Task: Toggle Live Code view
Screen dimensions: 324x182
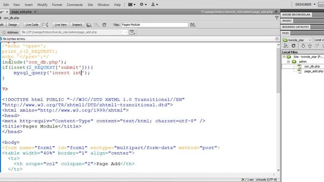Action: coord(31,25)
